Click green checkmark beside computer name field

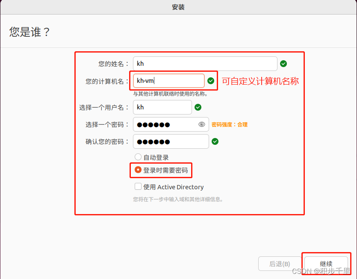(x=211, y=81)
